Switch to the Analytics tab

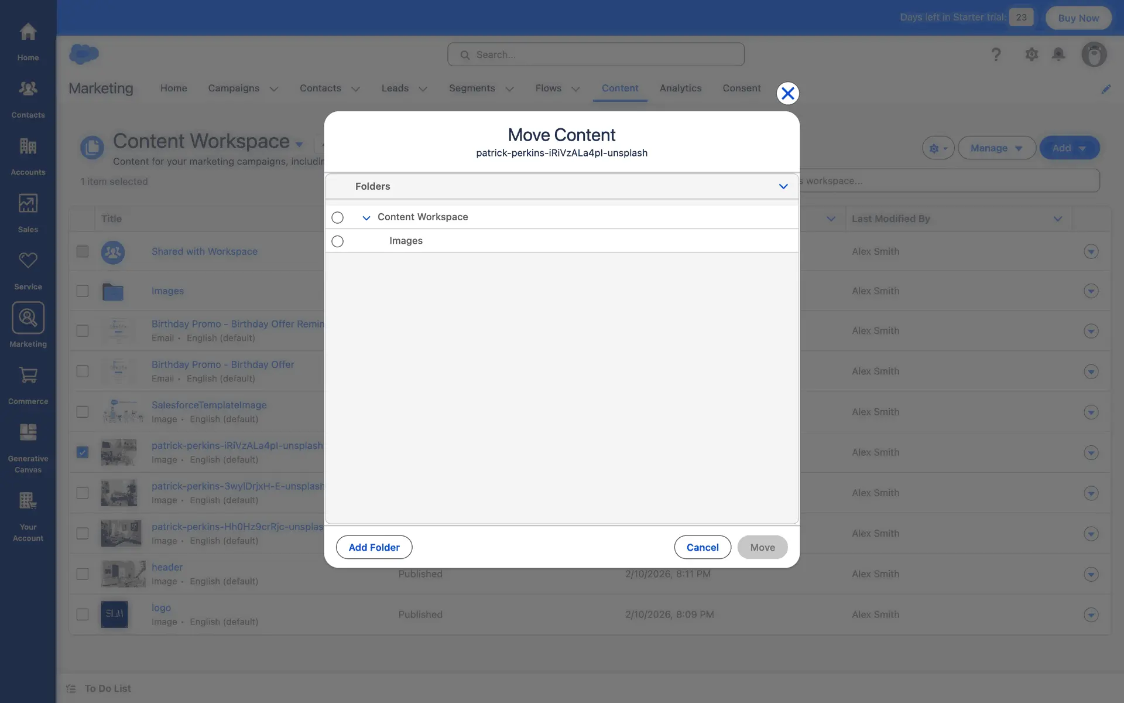[x=680, y=88]
